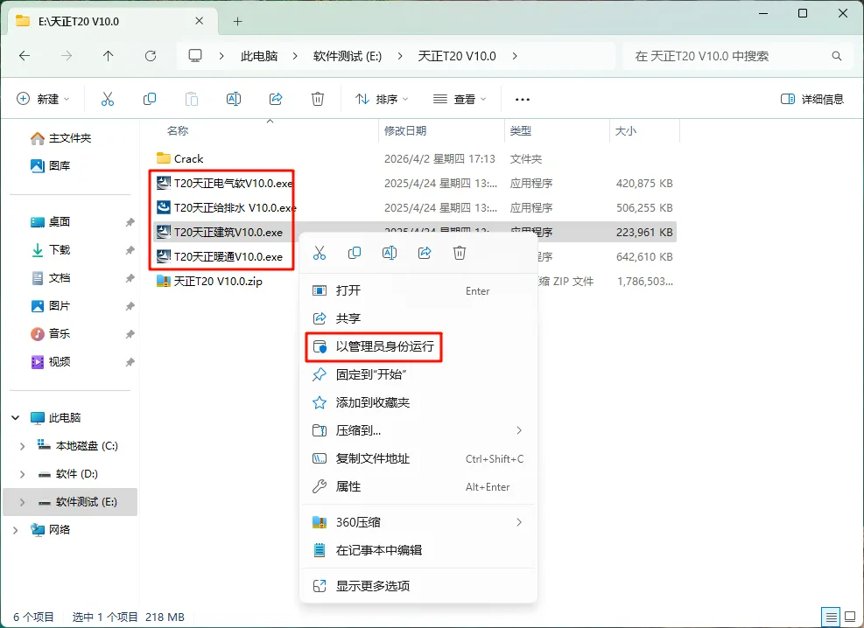
Task: Go up one folder level
Action: [108, 56]
